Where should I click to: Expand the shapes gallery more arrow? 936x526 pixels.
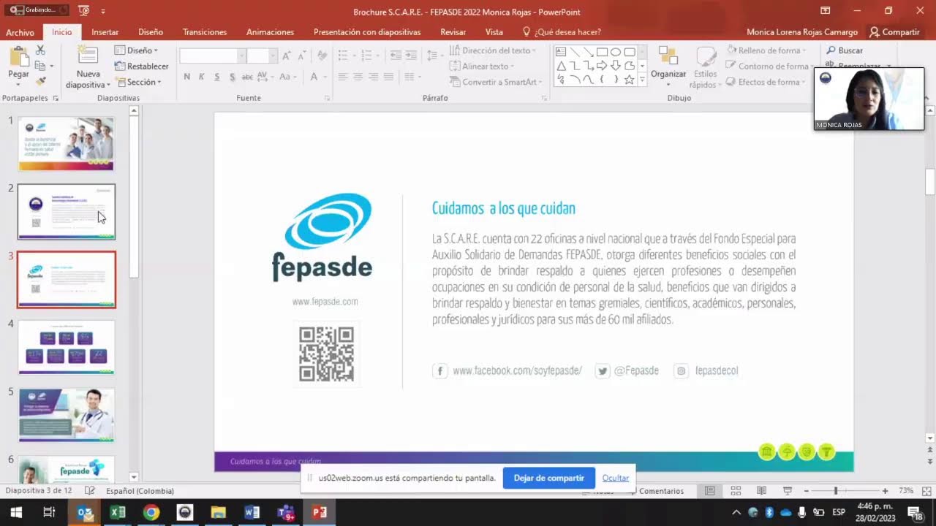click(642, 80)
